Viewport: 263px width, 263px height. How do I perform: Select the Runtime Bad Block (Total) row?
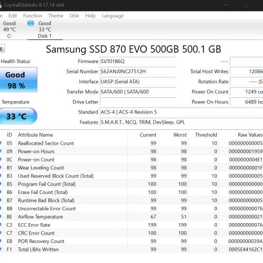pyautogui.click(x=131, y=200)
